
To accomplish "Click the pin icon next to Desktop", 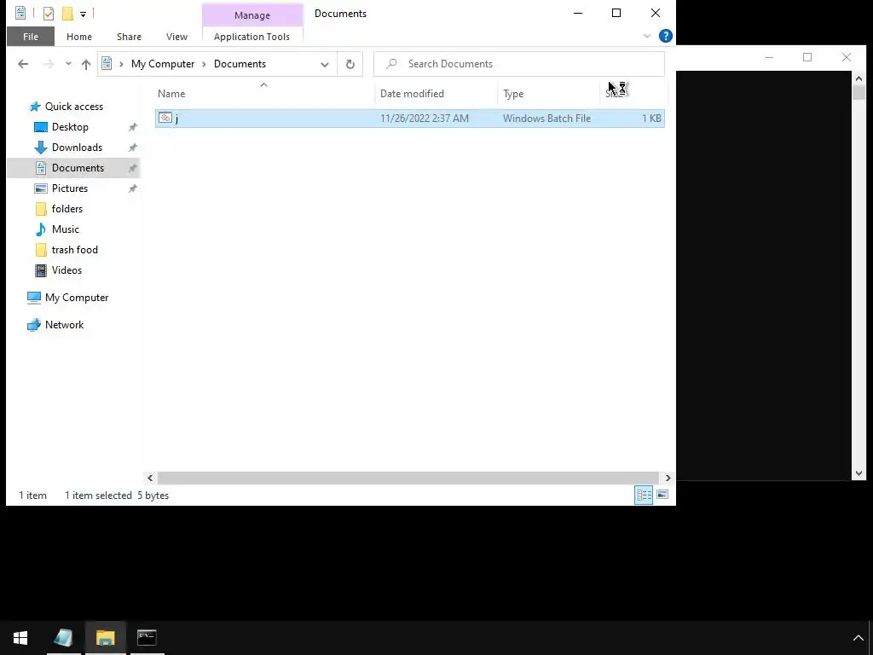I will tap(132, 128).
